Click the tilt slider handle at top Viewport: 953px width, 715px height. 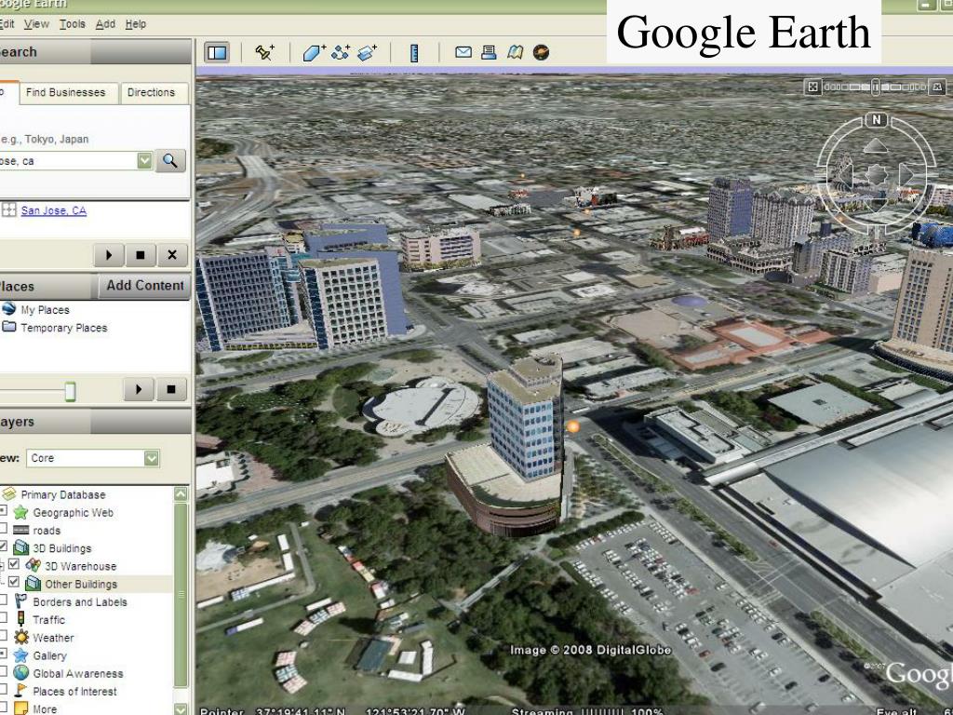pyautogui.click(x=875, y=87)
